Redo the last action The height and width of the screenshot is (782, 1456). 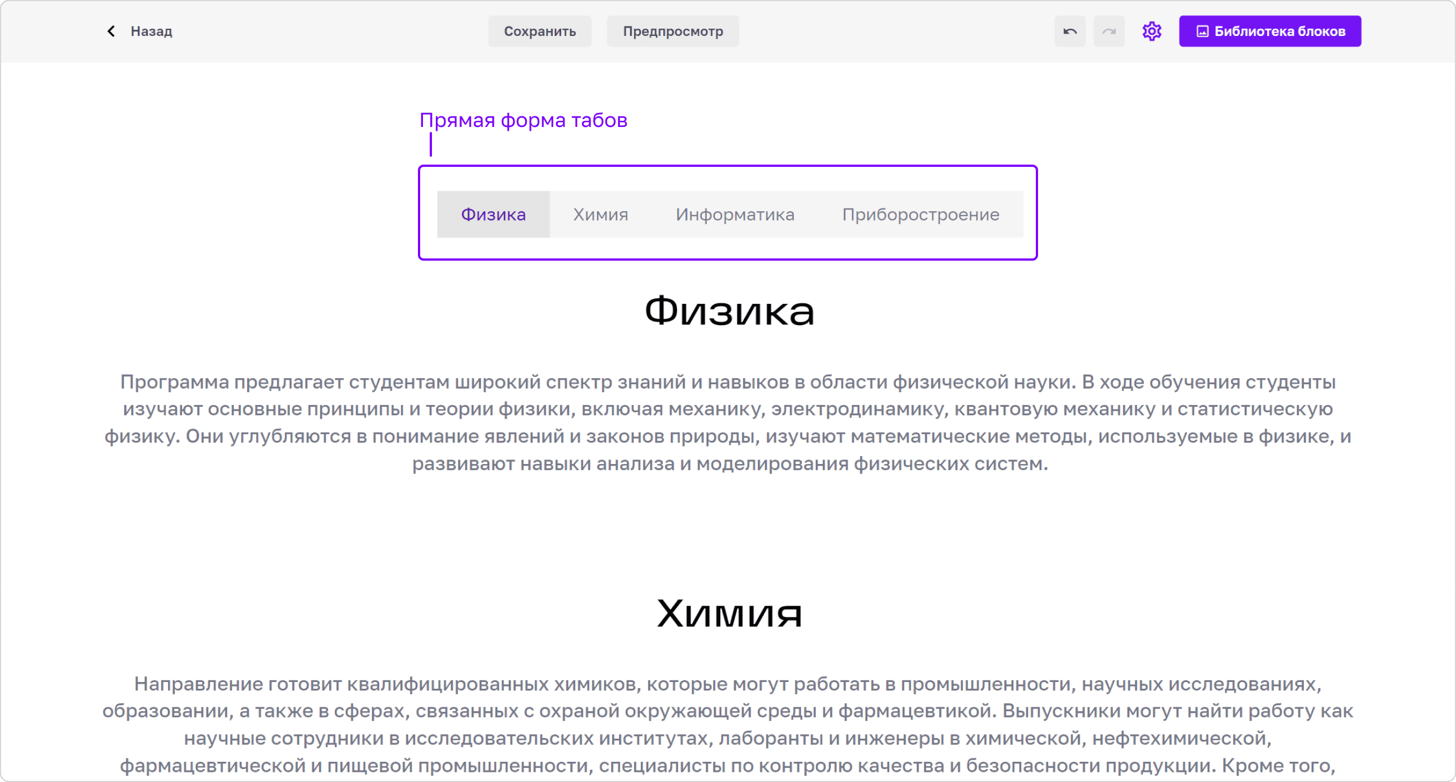pos(1109,31)
